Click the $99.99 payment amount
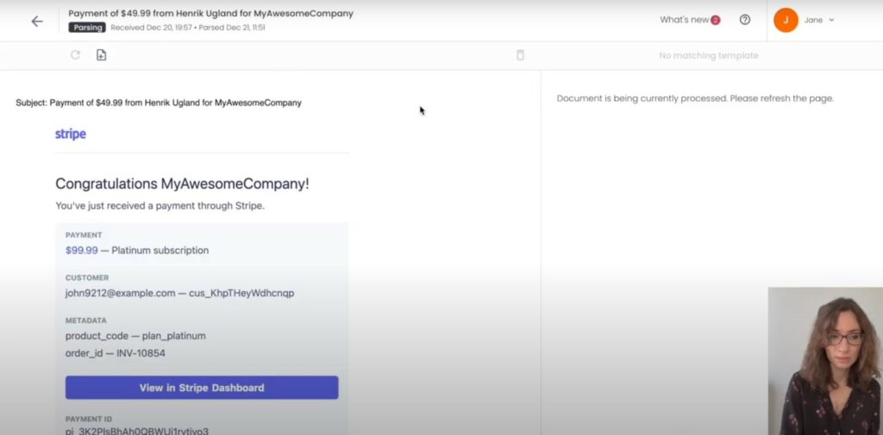Viewport: 883px width, 435px height. pos(82,251)
